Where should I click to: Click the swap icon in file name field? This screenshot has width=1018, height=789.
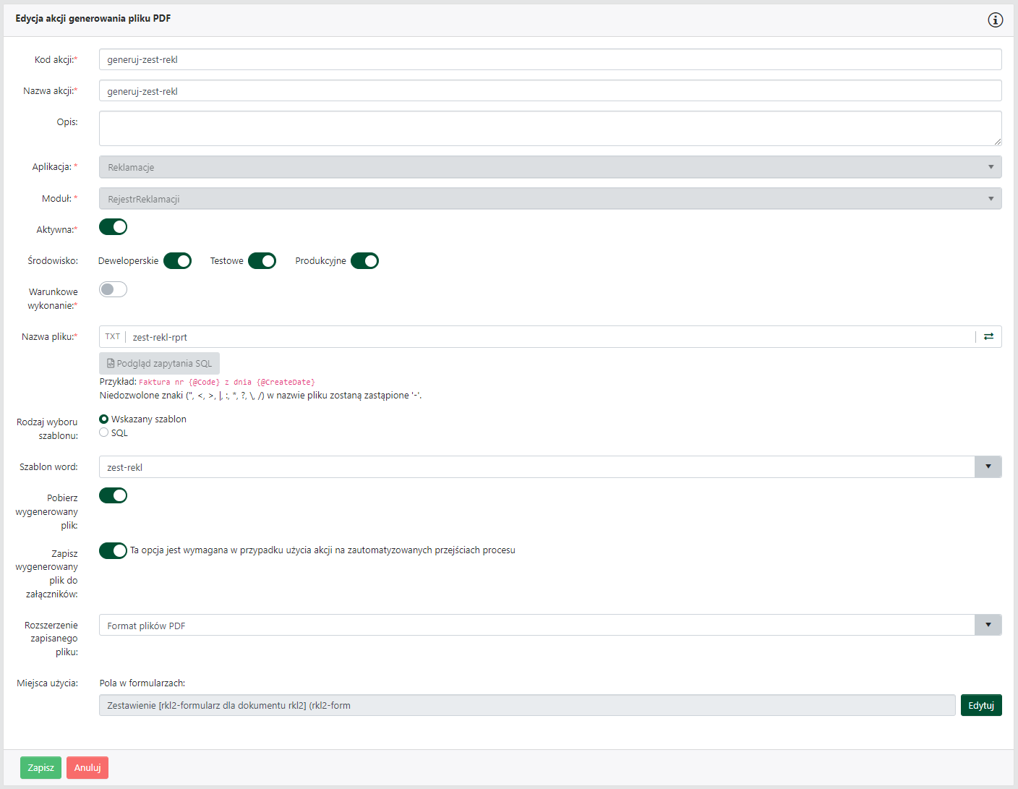point(988,337)
